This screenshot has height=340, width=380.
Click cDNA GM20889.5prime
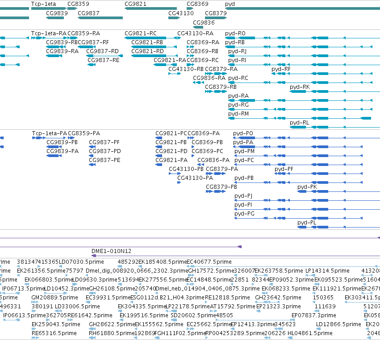click(55, 297)
